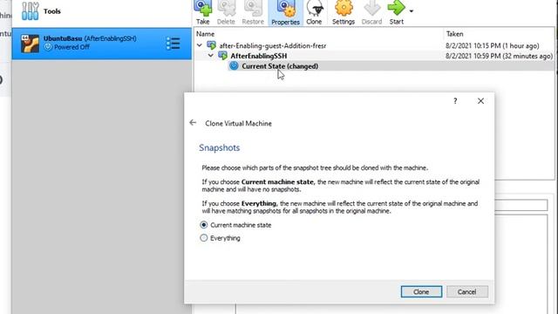Select the after-Enabling-guest-Addition-fresr snapshot
The image size is (558, 314).
pos(273,45)
